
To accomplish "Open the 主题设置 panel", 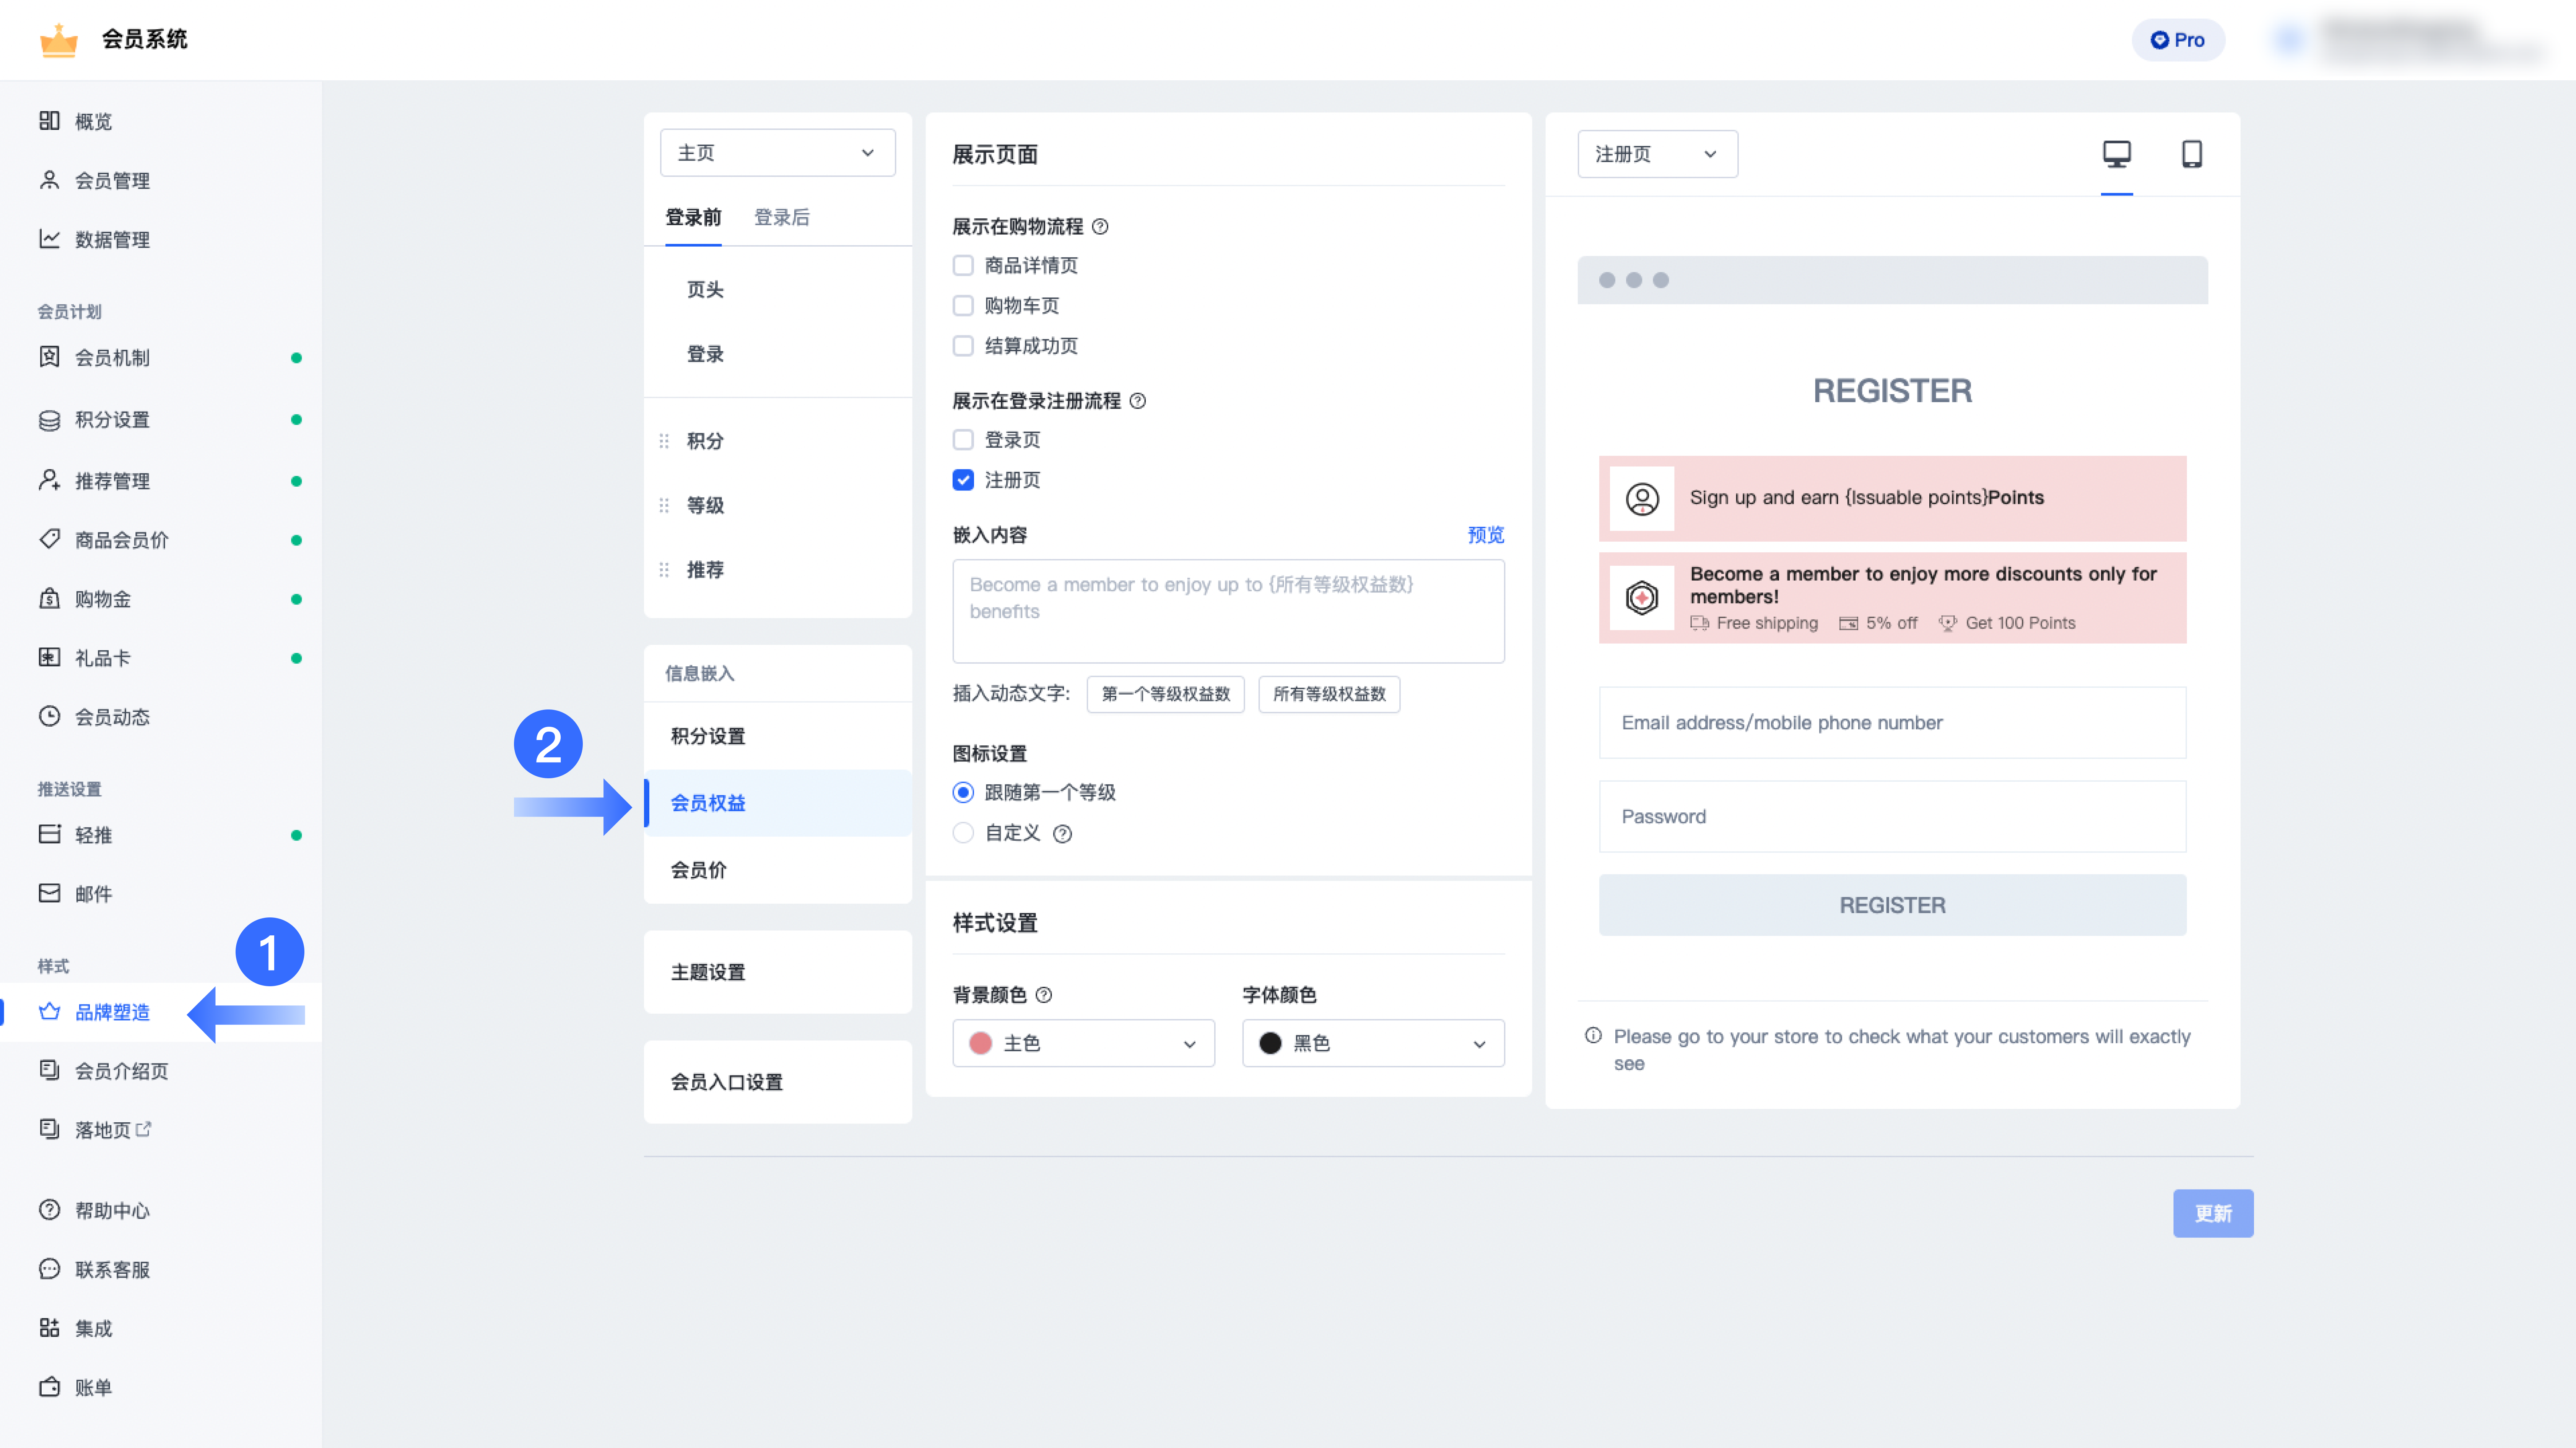I will 777,972.
